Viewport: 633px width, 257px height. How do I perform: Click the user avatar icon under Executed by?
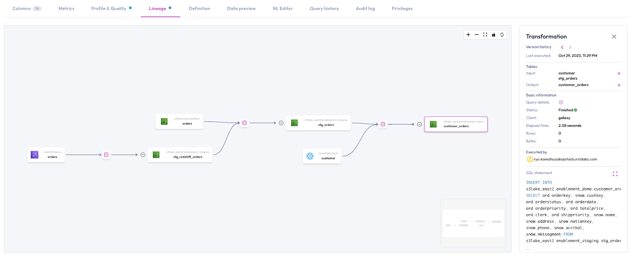tap(530, 159)
